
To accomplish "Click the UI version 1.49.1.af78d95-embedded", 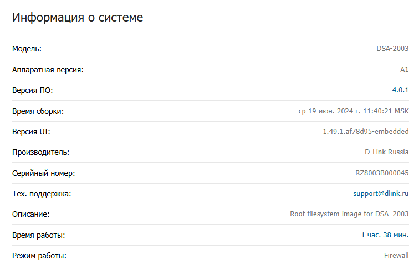I will (x=366, y=132).
